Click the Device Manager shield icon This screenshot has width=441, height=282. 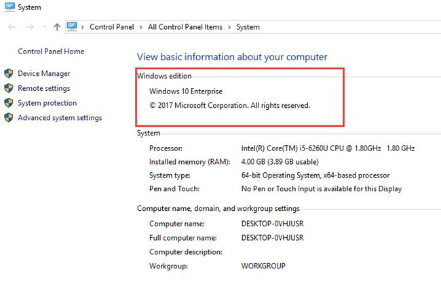tap(9, 73)
